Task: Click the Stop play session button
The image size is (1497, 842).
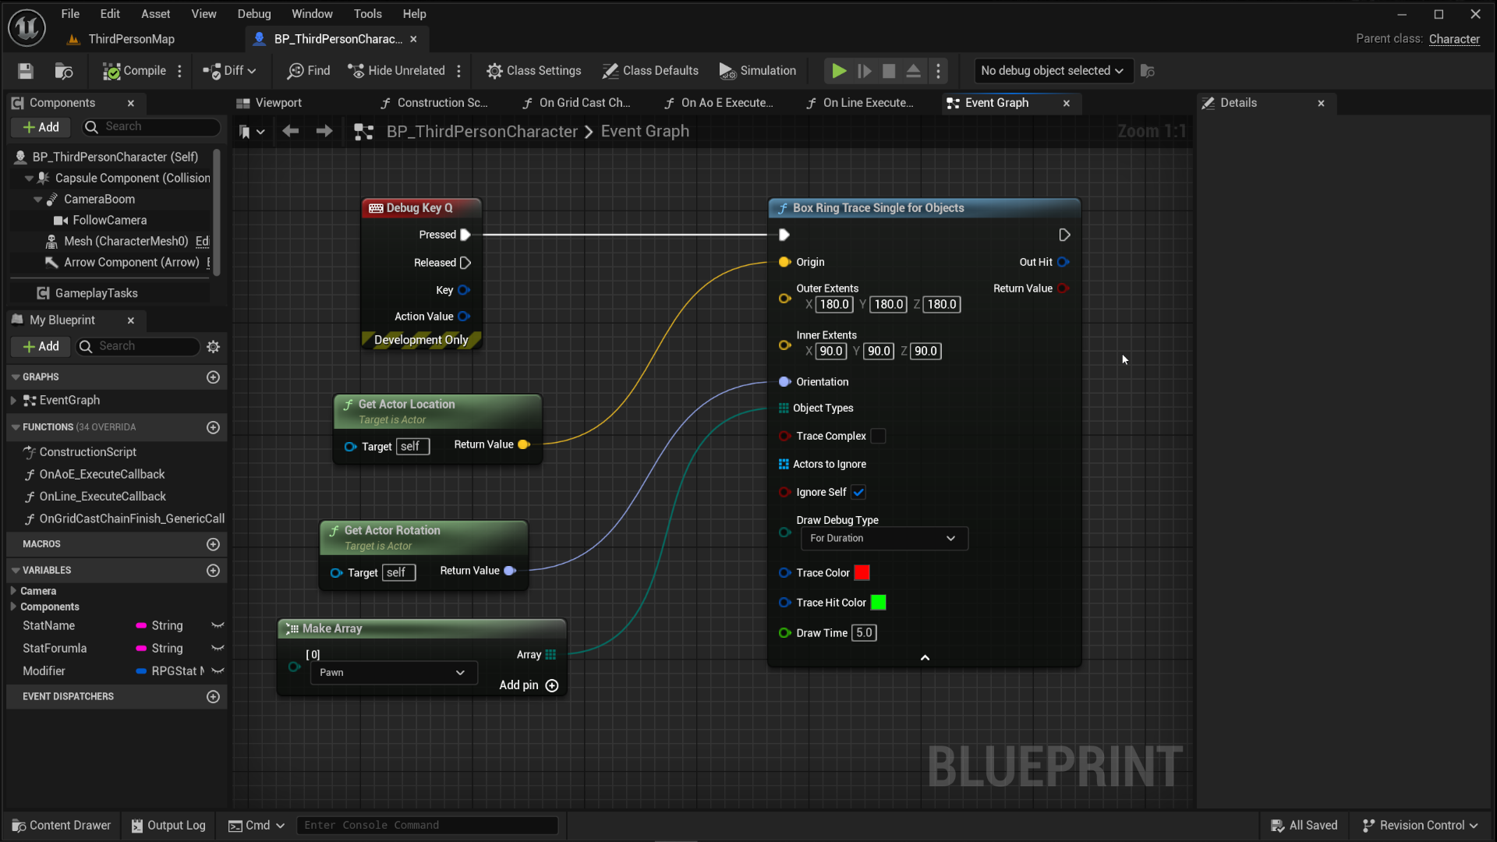Action: [x=889, y=71]
